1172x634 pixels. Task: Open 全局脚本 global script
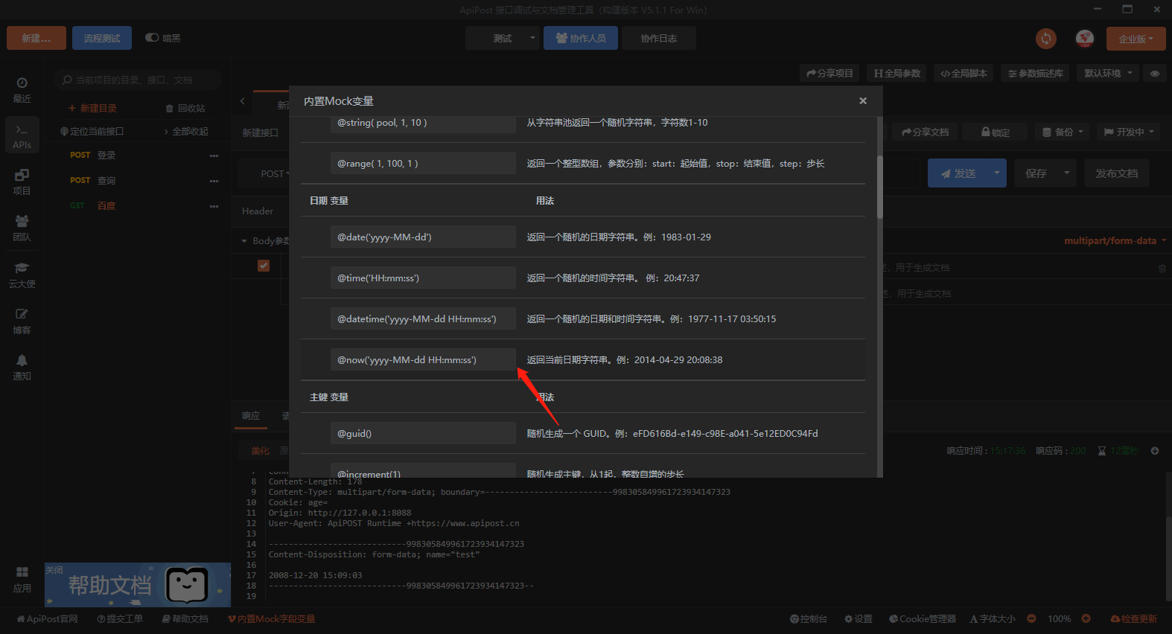click(x=964, y=73)
